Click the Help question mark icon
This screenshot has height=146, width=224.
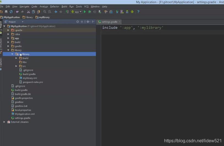[138, 12]
